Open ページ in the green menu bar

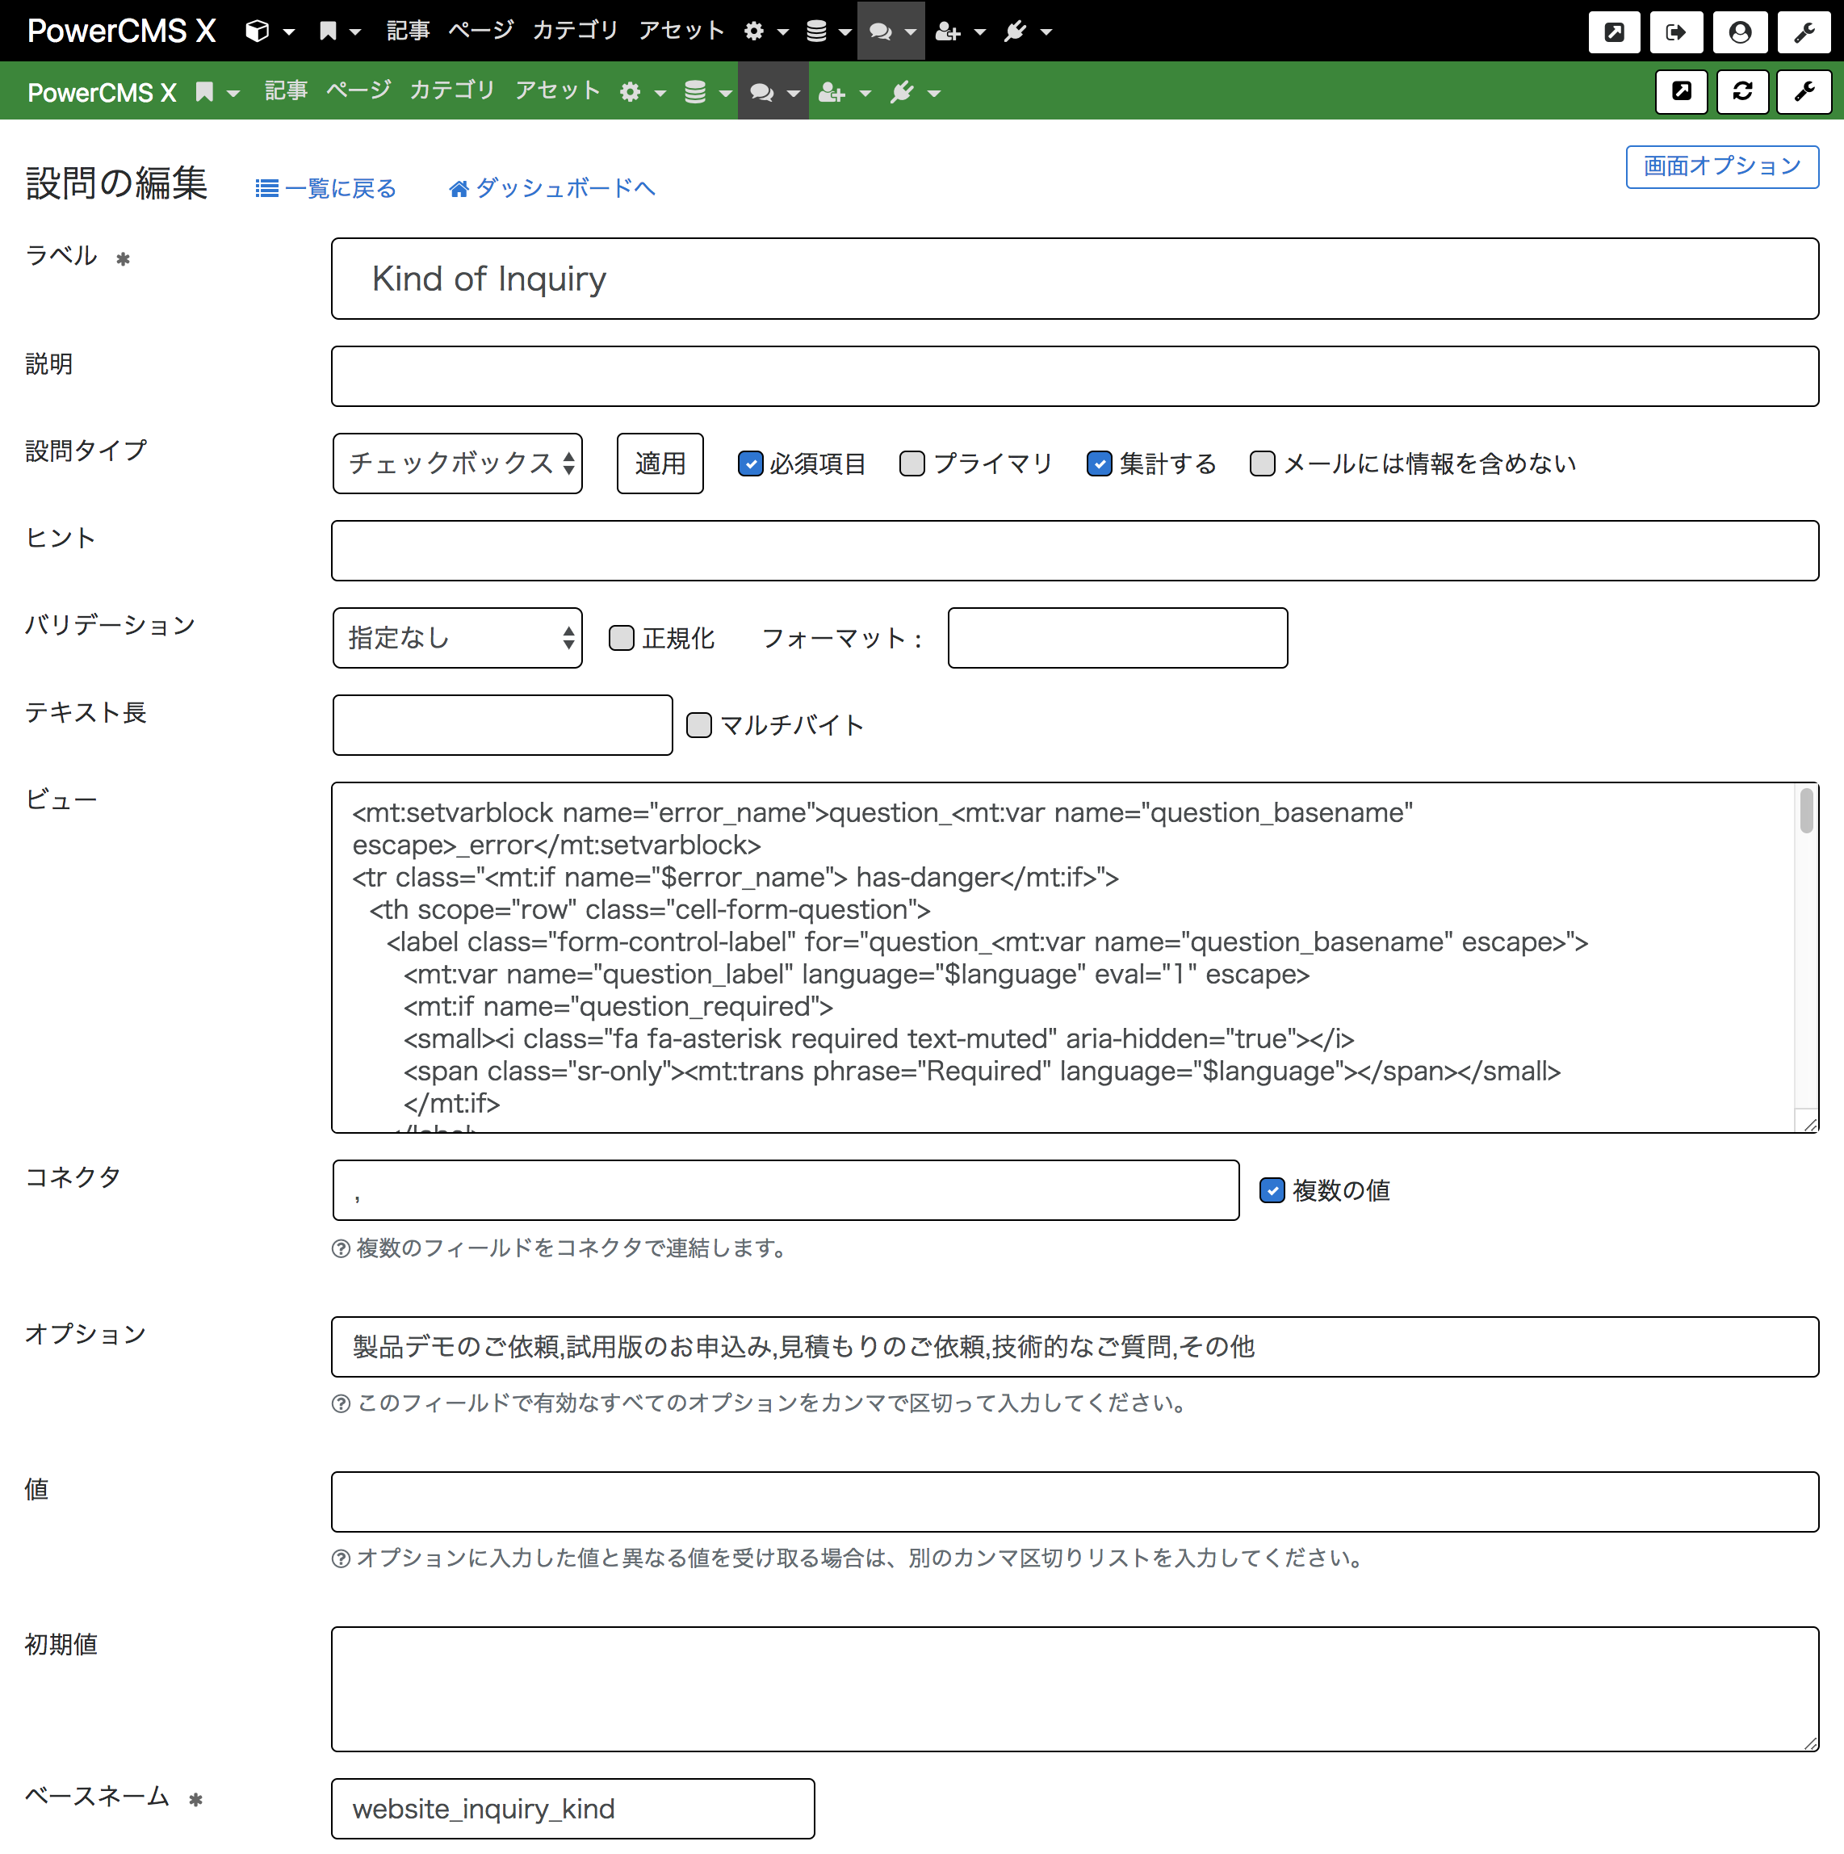click(x=358, y=91)
